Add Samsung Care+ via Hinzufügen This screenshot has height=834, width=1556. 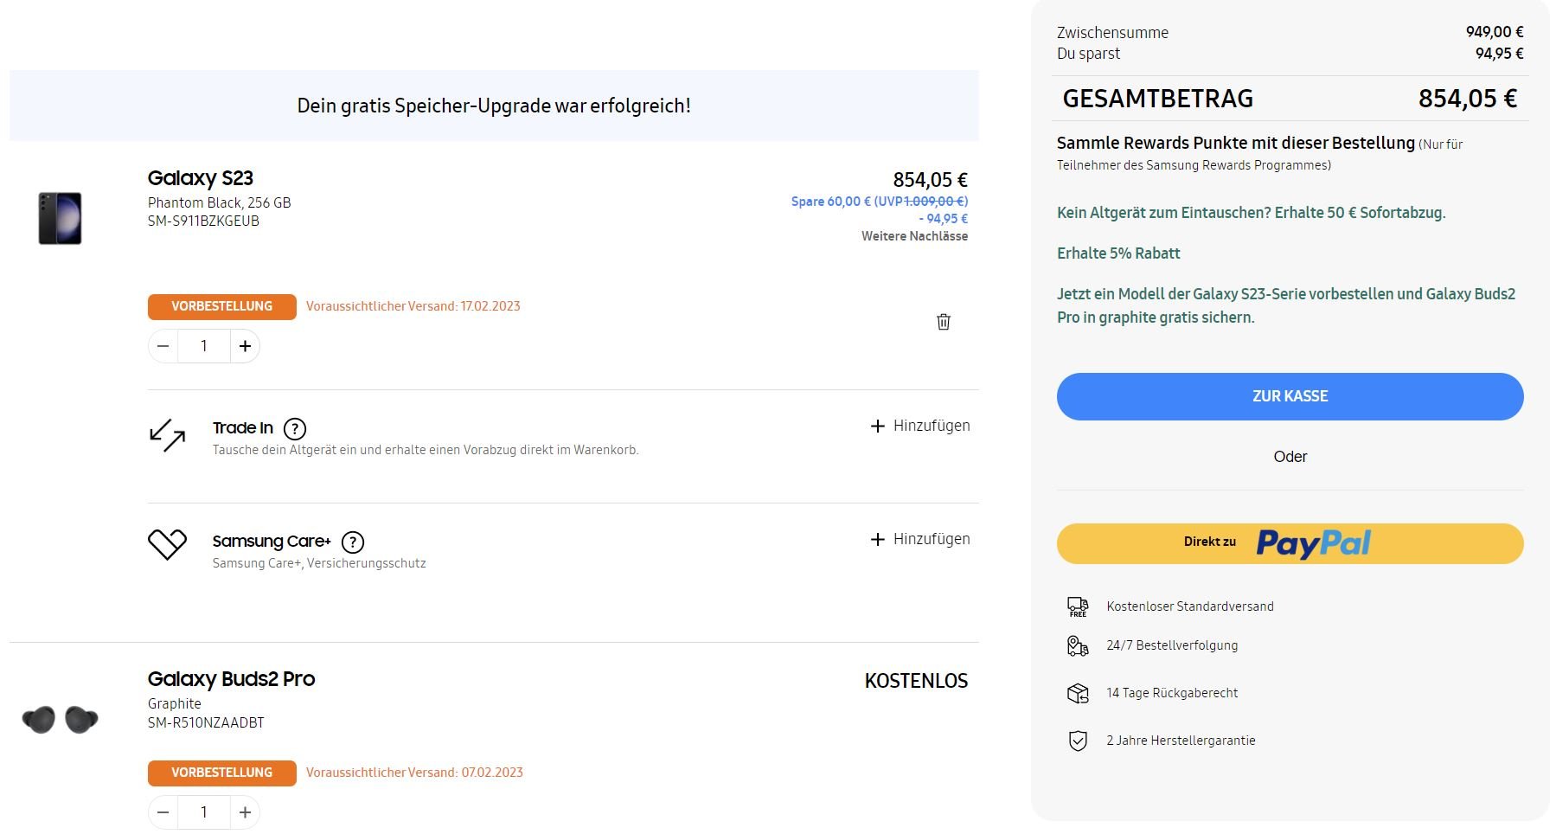click(x=920, y=539)
